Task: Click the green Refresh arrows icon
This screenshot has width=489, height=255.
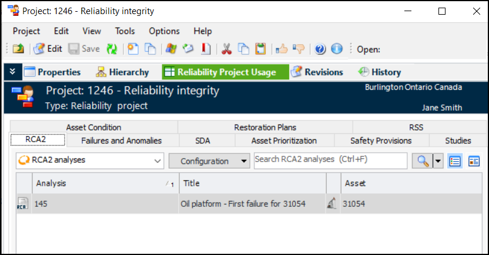Action: (112, 49)
